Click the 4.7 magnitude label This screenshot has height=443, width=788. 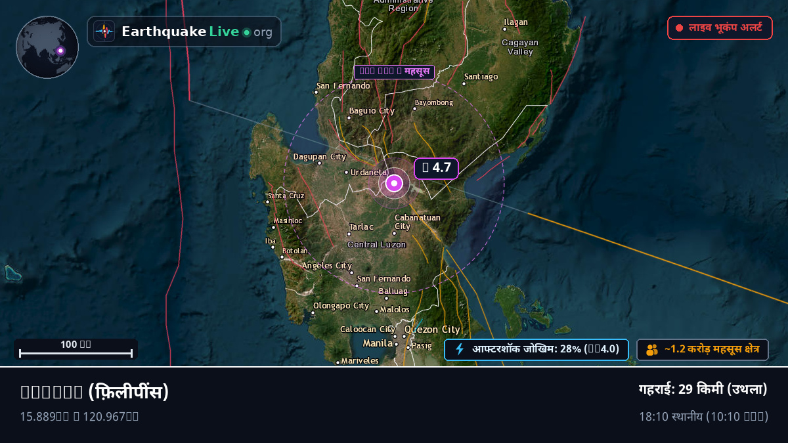[x=436, y=168]
